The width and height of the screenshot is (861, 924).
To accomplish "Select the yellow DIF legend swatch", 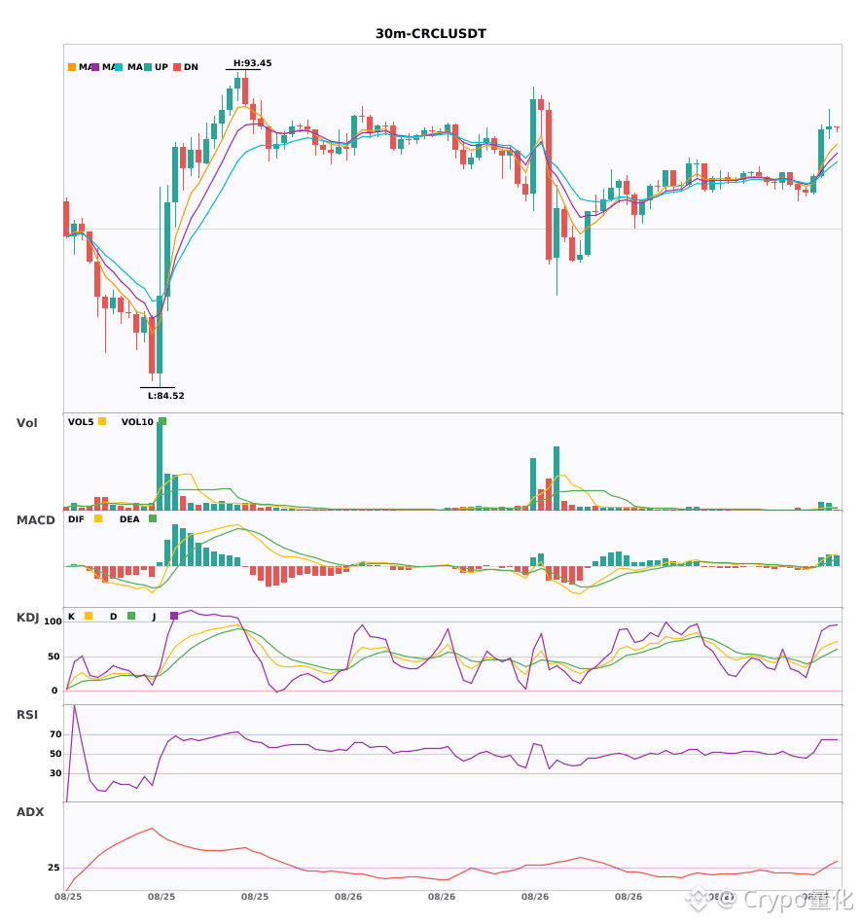I will click(x=98, y=518).
